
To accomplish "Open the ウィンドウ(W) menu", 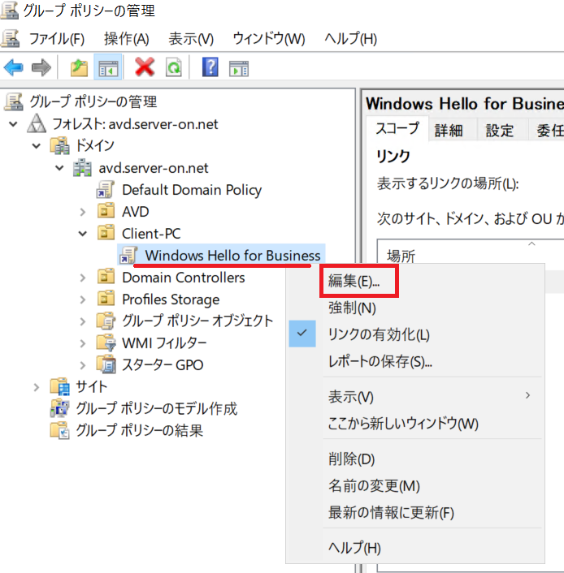I will tap(269, 39).
